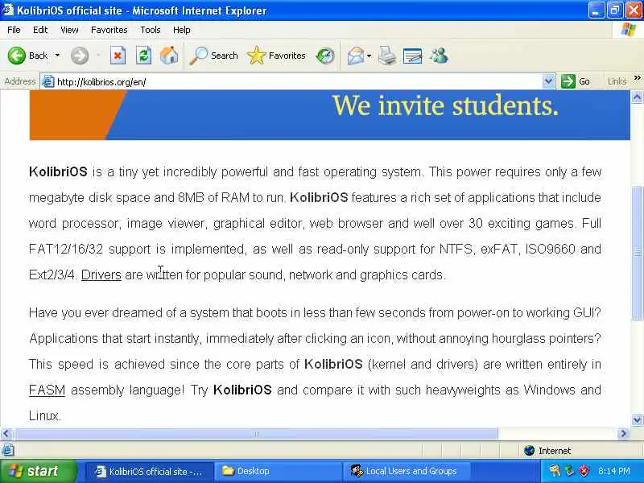Click the horizontal scrollbar right arrow
The image size is (644, 483).
pyautogui.click(x=623, y=433)
